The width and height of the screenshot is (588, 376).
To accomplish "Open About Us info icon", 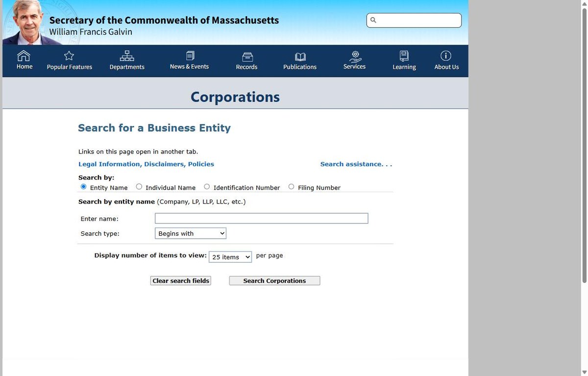I will [x=446, y=55].
